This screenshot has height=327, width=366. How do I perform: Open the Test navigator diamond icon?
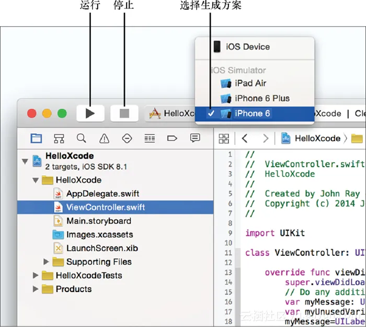coord(127,138)
